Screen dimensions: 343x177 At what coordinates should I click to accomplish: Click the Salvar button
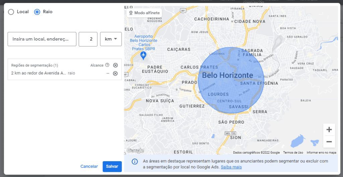click(x=112, y=167)
